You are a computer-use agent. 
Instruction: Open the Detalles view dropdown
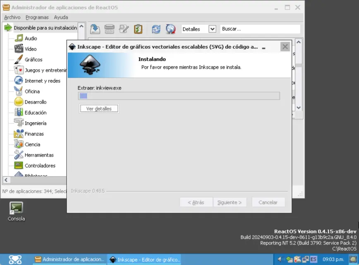(x=212, y=29)
